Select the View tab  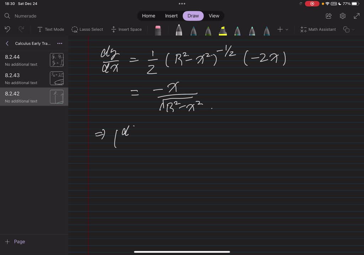pyautogui.click(x=214, y=16)
